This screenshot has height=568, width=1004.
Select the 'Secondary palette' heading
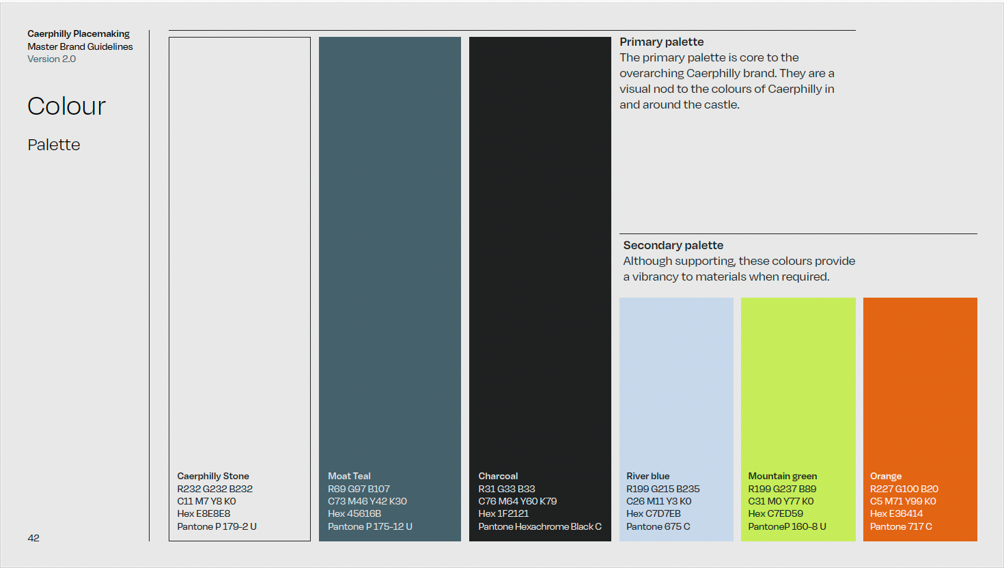coord(673,245)
